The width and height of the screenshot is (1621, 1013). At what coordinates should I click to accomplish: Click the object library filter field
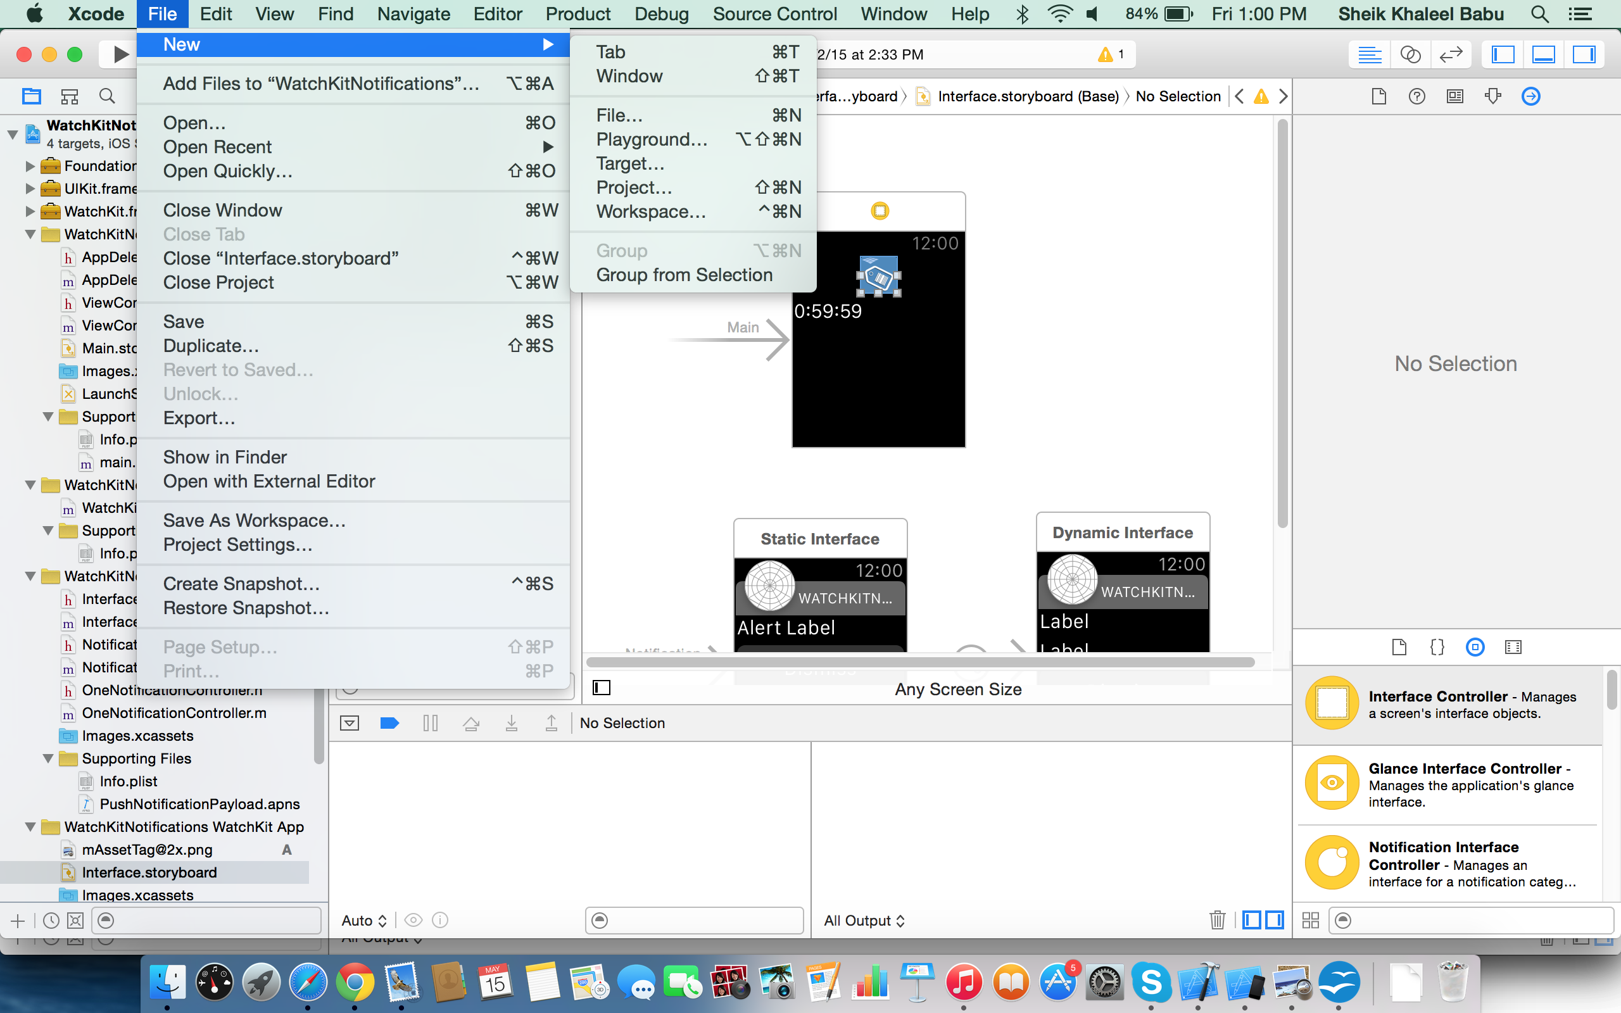(1470, 920)
